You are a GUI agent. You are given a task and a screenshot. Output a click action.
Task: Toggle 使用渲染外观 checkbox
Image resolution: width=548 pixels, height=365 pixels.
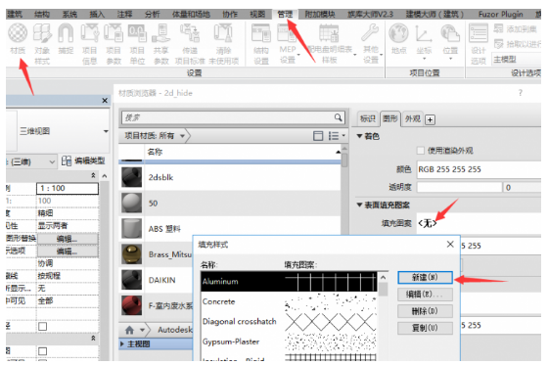[x=421, y=151]
